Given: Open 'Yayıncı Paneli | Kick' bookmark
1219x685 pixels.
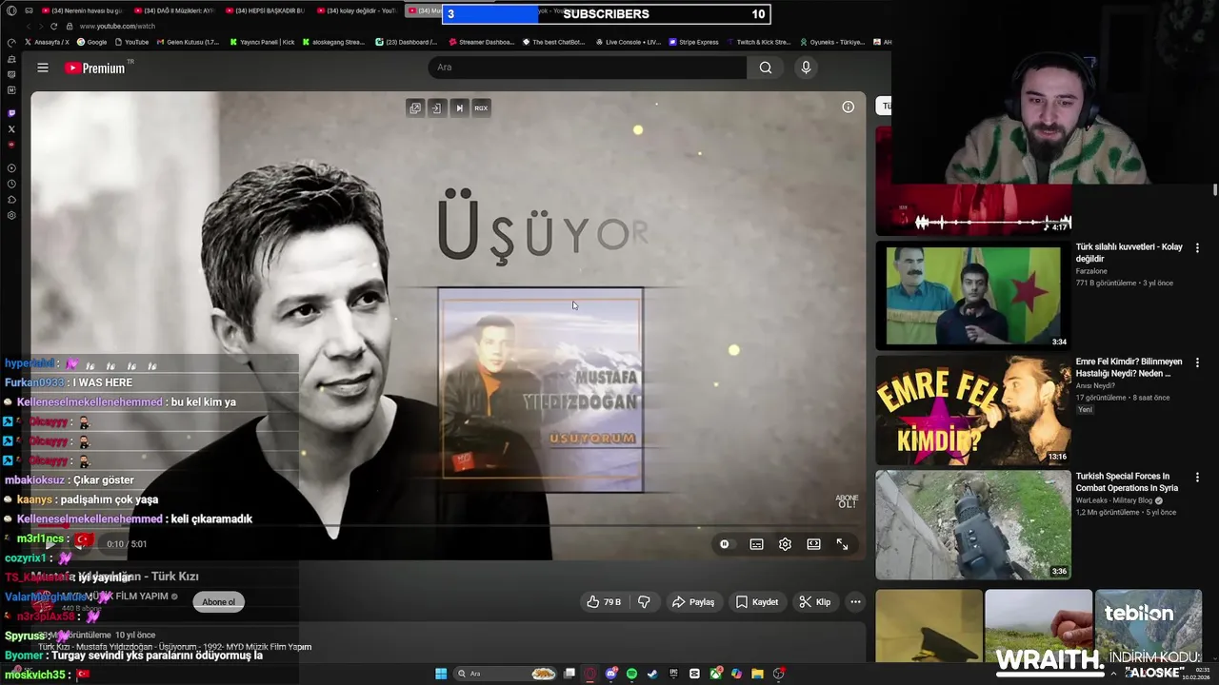Looking at the screenshot, I should click(261, 42).
